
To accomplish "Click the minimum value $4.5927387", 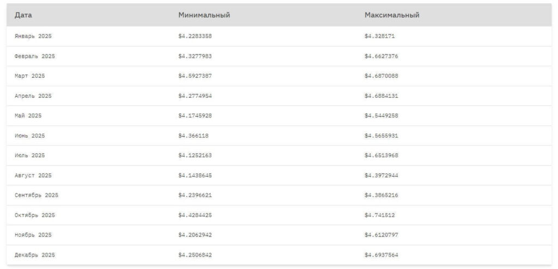I will click(195, 76).
